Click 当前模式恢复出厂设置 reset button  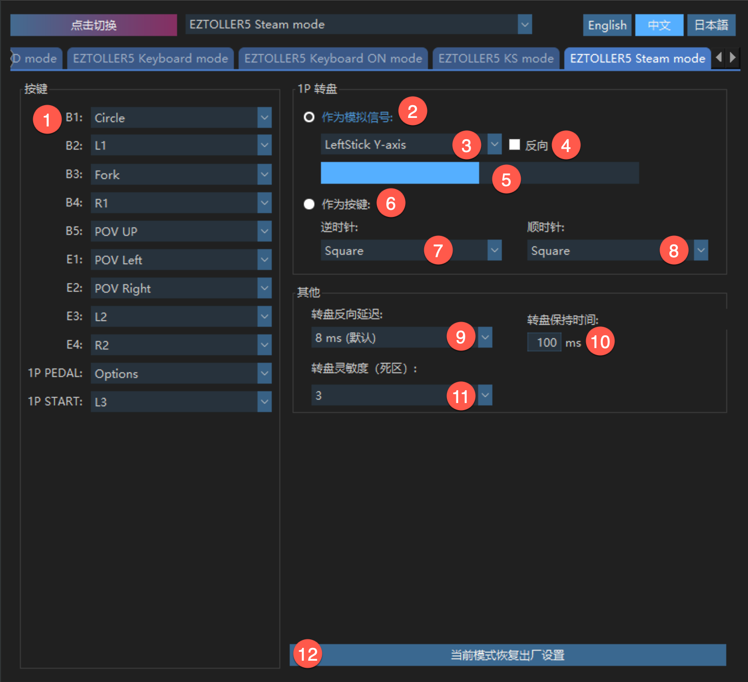pos(508,655)
